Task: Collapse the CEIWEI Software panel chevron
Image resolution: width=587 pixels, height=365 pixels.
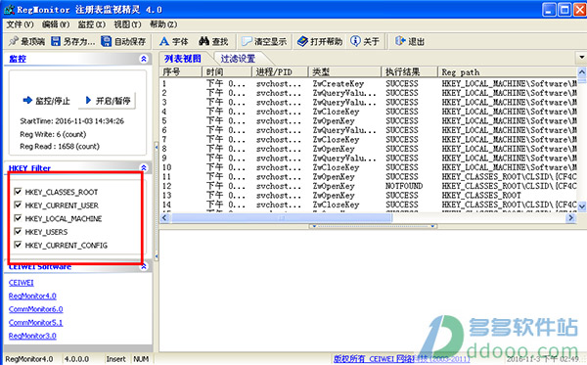Action: point(144,266)
